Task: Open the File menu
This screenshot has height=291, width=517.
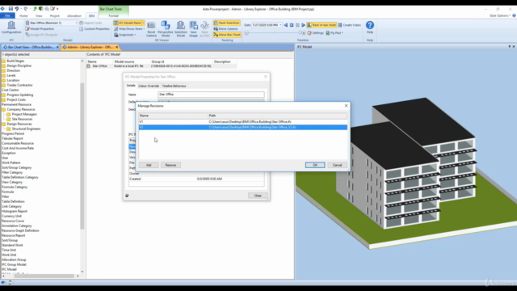Action: (x=7, y=15)
